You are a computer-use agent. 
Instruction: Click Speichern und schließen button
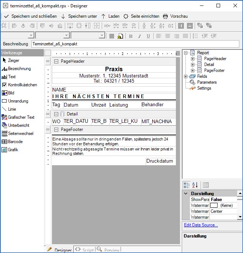[31, 16]
